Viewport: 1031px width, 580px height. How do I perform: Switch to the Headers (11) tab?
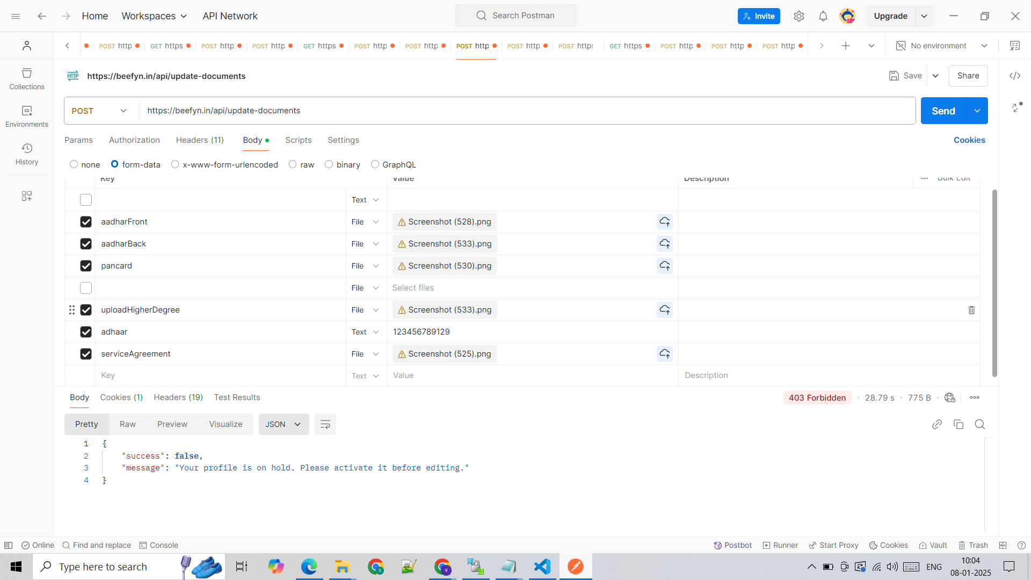point(200,140)
